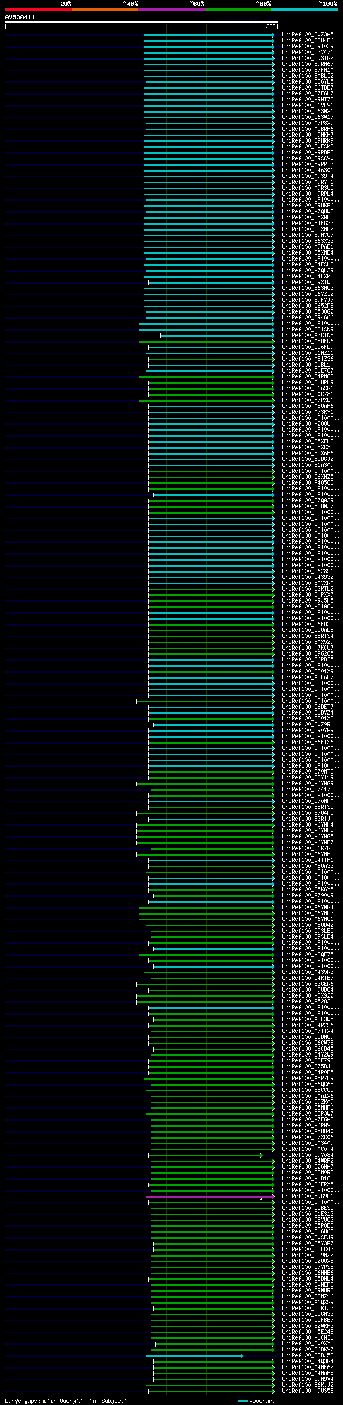Select the UniRef100_P79009 label
The width and height of the screenshot is (343, 1405).
[x=308, y=896]
